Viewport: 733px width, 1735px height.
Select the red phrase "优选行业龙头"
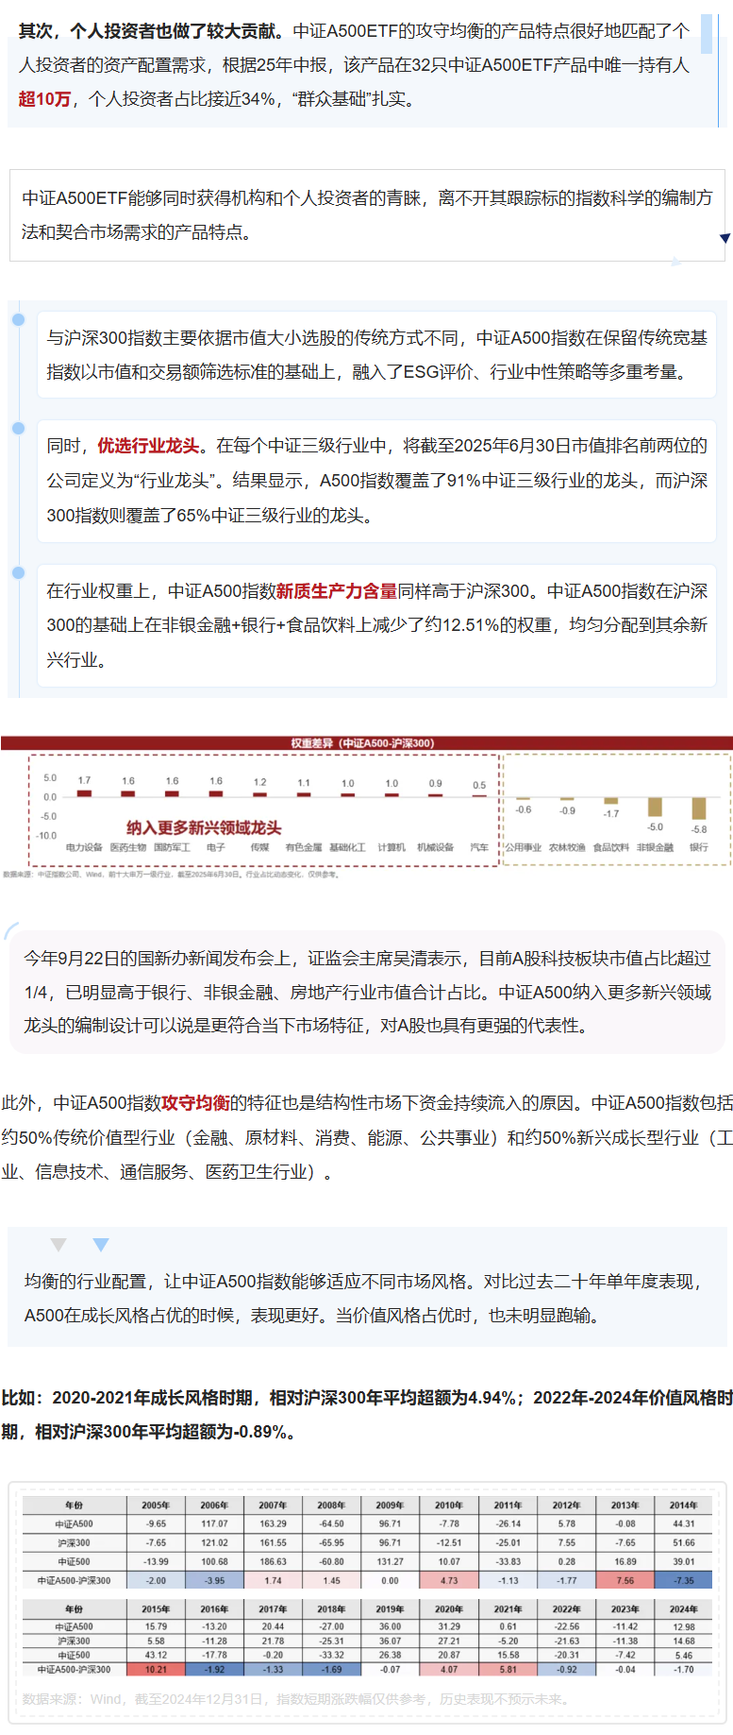click(148, 446)
